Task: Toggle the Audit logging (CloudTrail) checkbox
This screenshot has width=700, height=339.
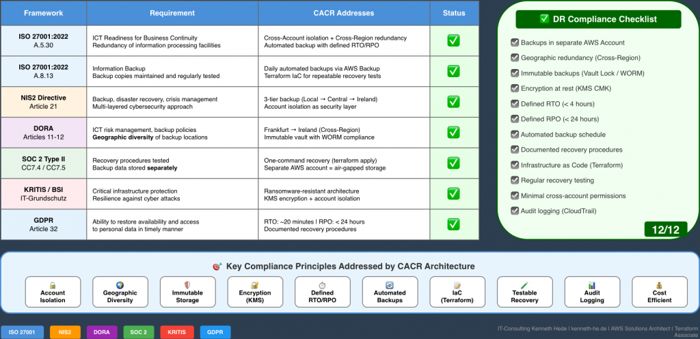Action: [x=515, y=211]
